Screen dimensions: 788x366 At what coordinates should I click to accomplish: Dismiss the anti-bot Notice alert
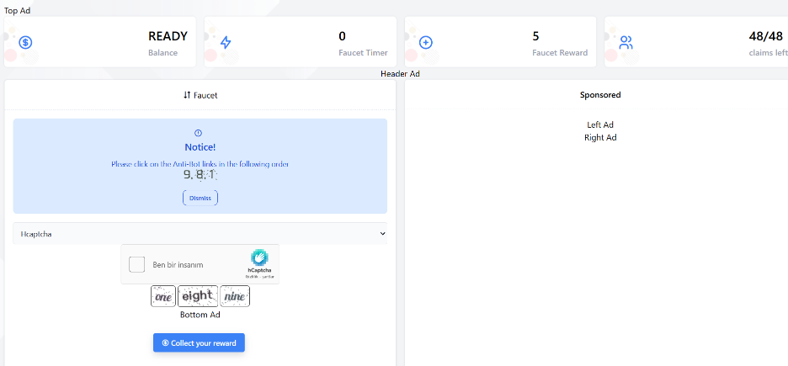pos(200,198)
